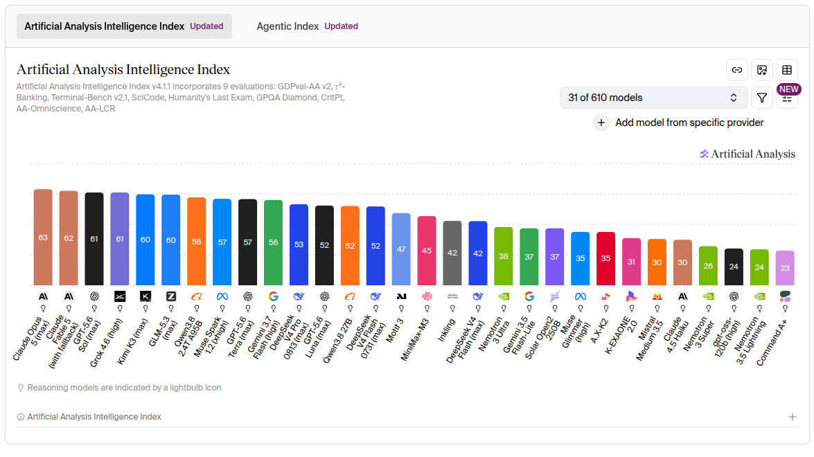Open the 31 of 610 models dropdown
This screenshot has width=814, height=457.
coord(653,98)
